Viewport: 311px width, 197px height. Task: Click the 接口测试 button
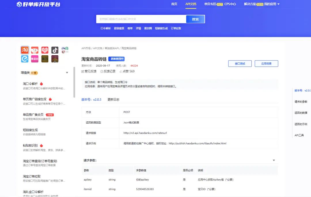pyautogui.click(x=240, y=64)
